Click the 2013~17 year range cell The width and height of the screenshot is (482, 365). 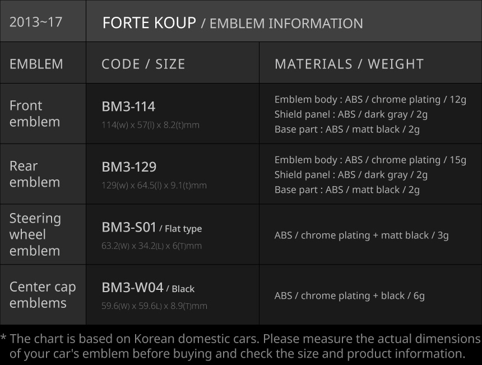[36, 22]
